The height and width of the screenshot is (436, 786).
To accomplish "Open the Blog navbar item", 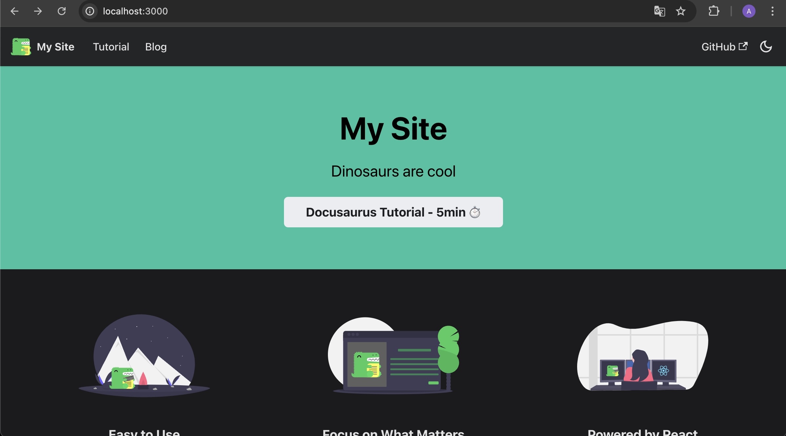I will 156,47.
